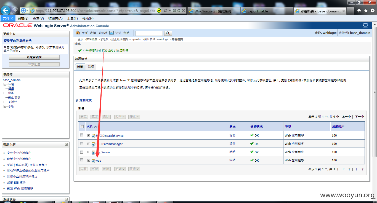Click the browser forward arrow
Screen dimensions: 377x203
pyautogui.click(x=15, y=10)
